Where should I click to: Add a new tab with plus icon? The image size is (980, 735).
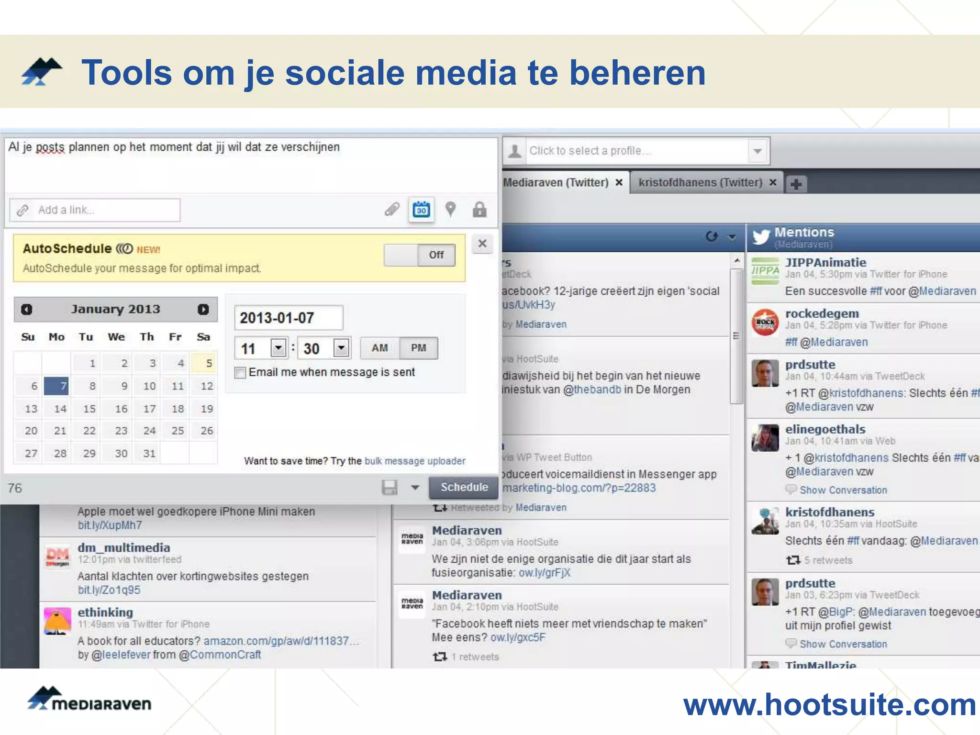click(x=796, y=184)
